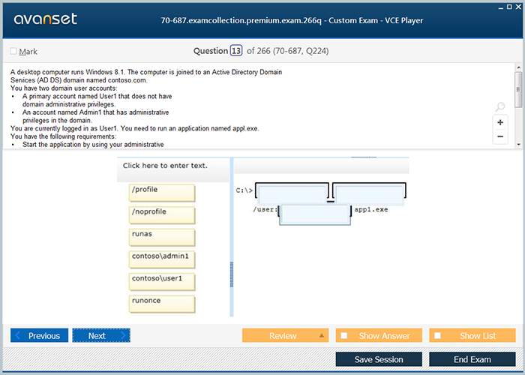Click the second drop box on command line
Image resolution: width=525 pixels, height=375 pixels.
(x=369, y=193)
